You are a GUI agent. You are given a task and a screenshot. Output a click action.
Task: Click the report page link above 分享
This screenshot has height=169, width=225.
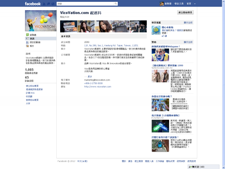click(x=32, y=100)
